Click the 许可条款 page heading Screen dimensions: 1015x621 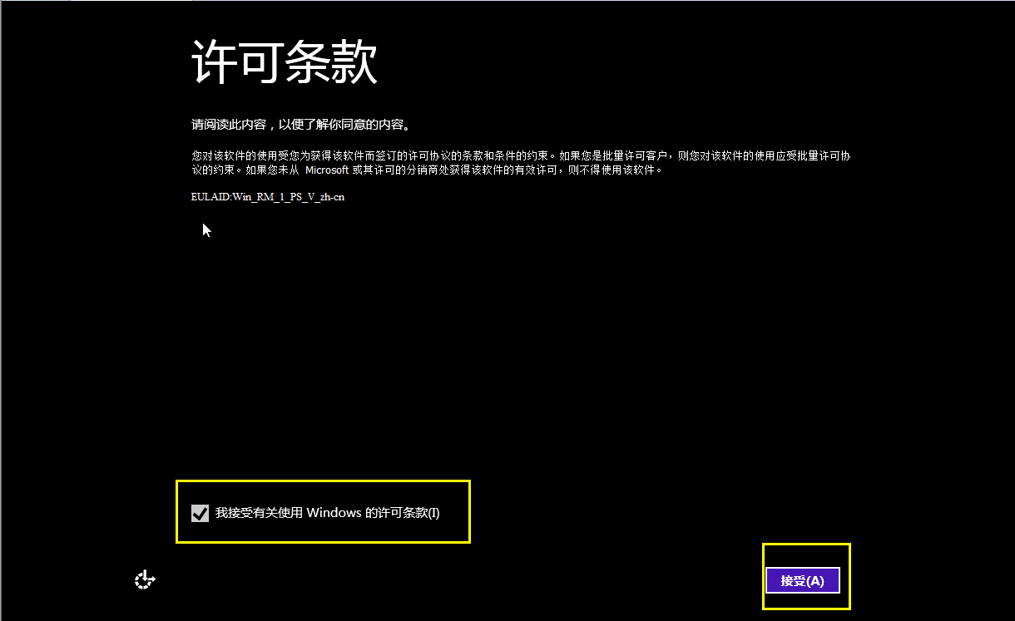pyautogui.click(x=285, y=62)
